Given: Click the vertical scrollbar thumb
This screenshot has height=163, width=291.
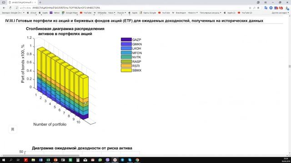Looking at the screenshot, I should (290, 66).
